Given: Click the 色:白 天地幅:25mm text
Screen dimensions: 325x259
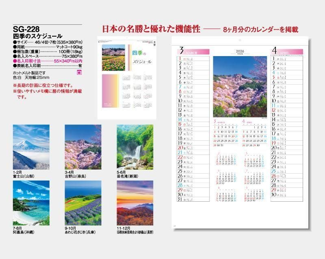Looking at the screenshot, I should 31,78.
